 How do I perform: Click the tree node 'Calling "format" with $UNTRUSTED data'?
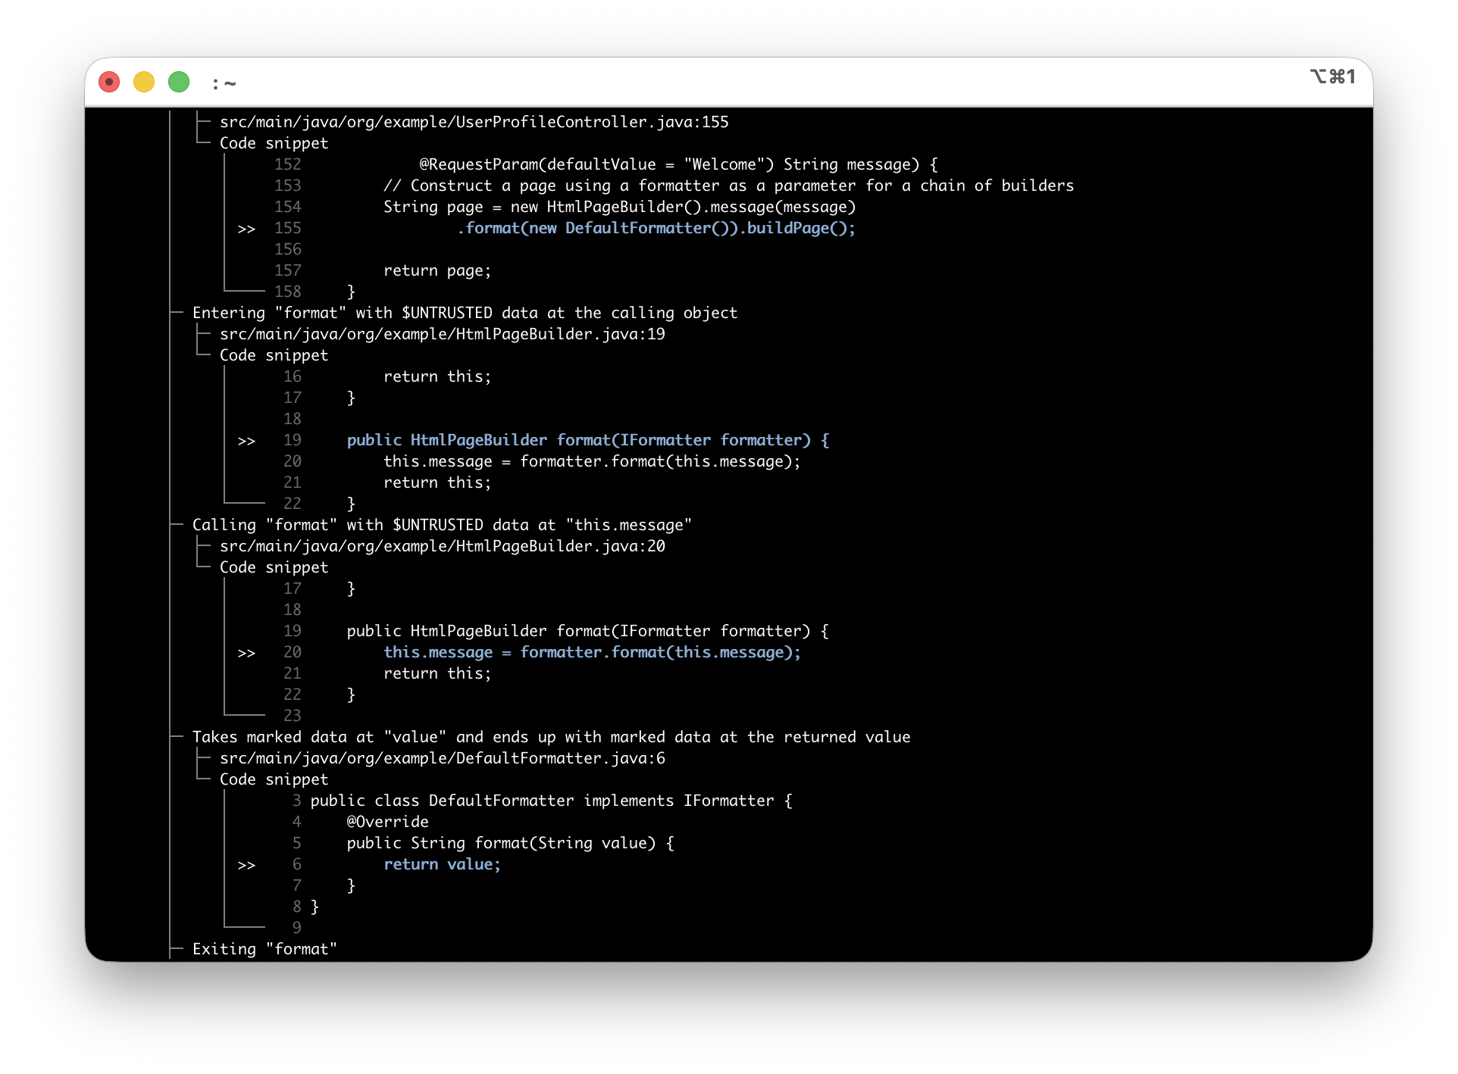442,524
